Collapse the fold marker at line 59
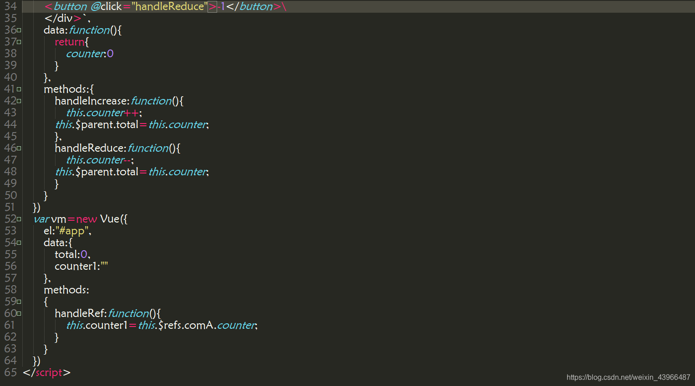The height and width of the screenshot is (386, 695). pos(19,302)
